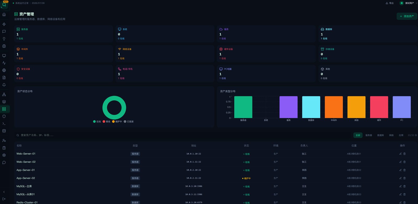Delete the MySQL-主库 asset
Image resolution: width=418 pixels, height=204 pixels.
tap(404, 186)
